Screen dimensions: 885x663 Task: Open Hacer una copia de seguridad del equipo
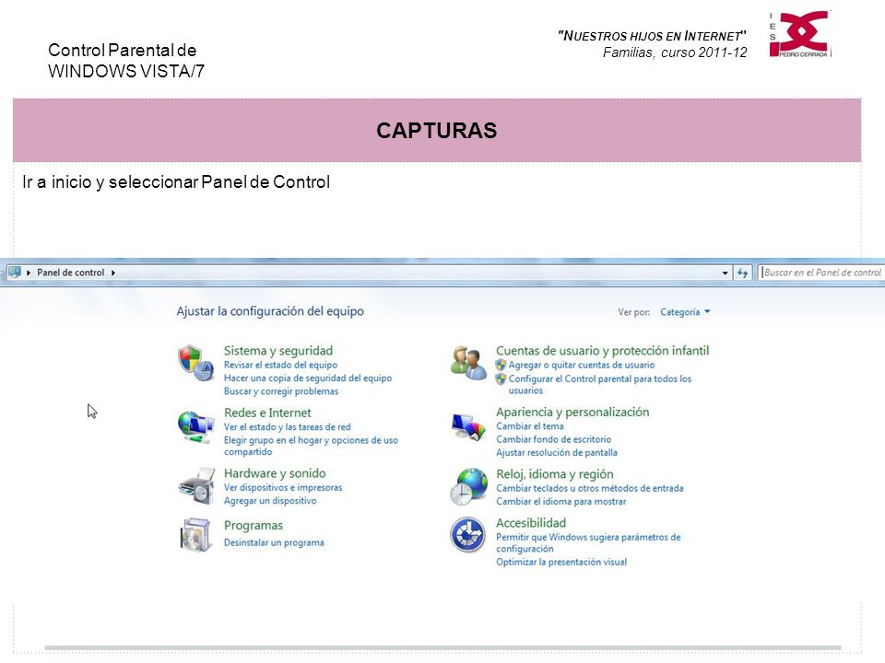click(x=308, y=378)
